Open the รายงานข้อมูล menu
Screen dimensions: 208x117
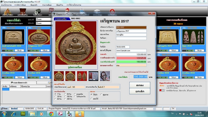click(47, 5)
